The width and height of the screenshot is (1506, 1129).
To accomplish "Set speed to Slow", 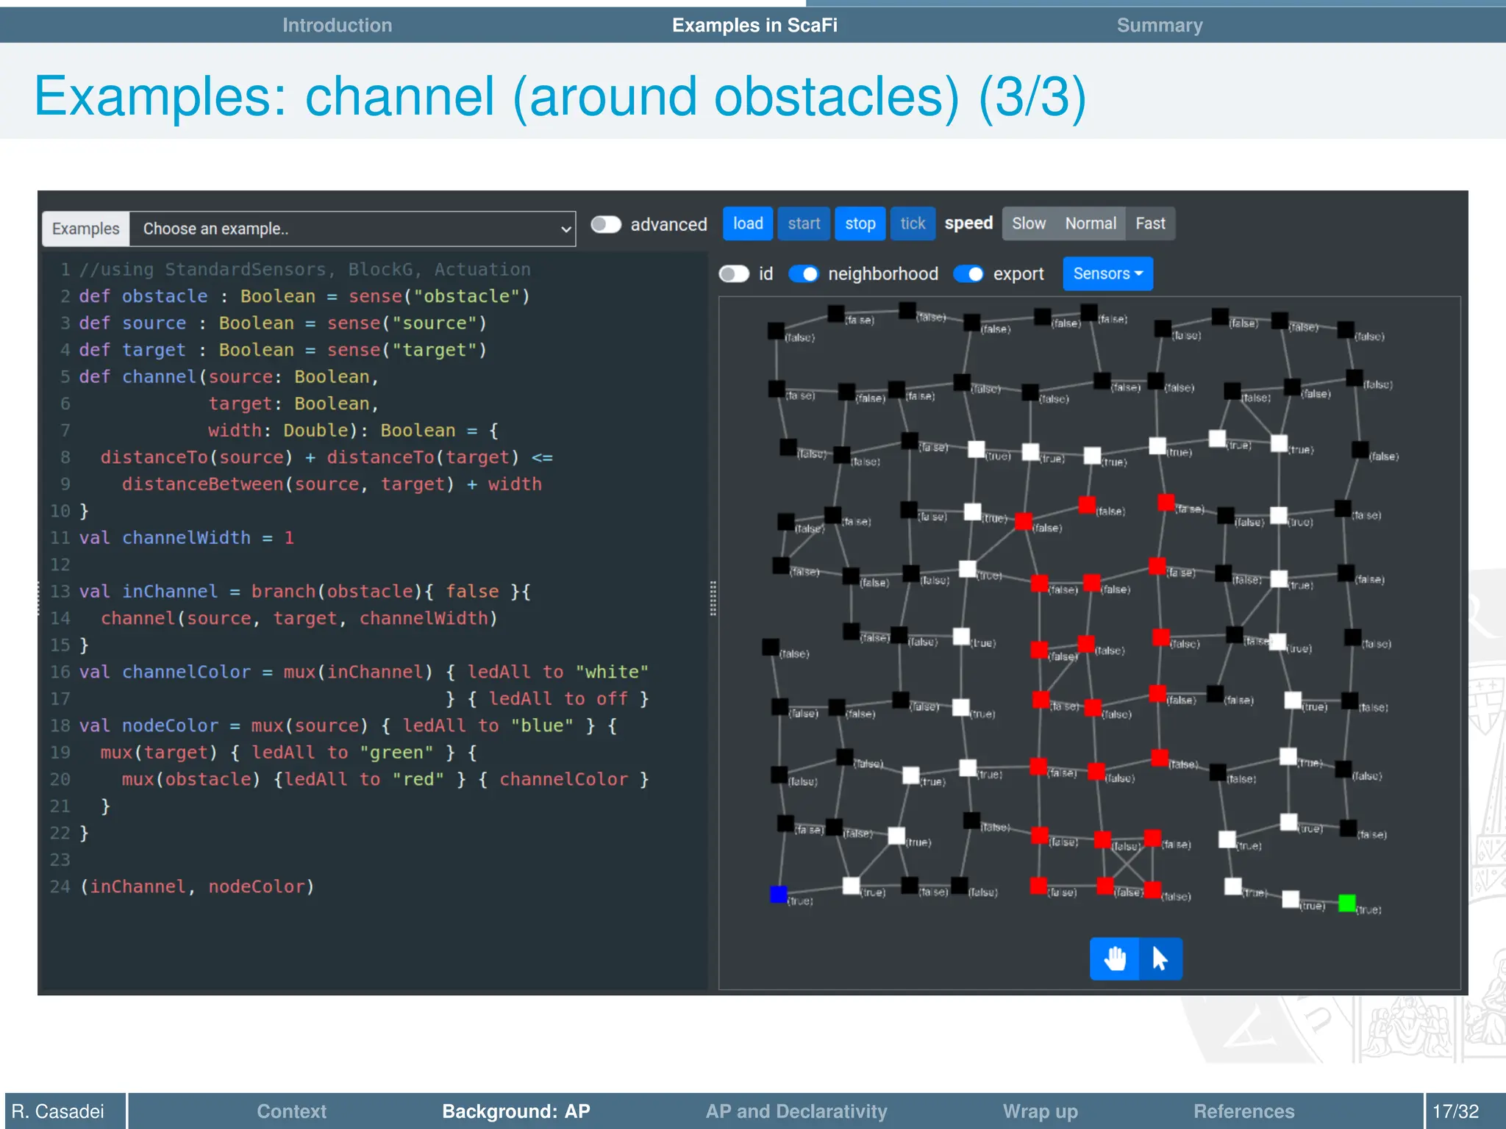I will tap(1028, 223).
